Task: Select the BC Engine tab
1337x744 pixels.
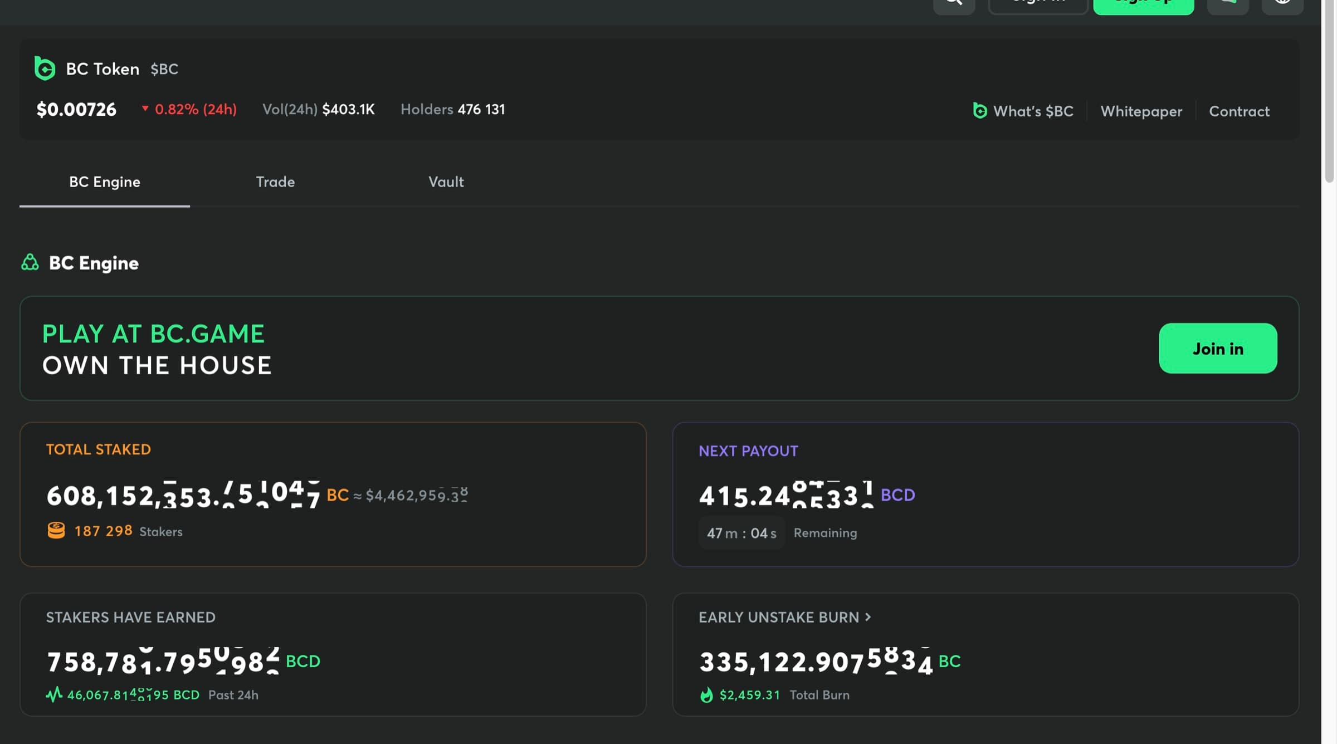Action: coord(105,182)
